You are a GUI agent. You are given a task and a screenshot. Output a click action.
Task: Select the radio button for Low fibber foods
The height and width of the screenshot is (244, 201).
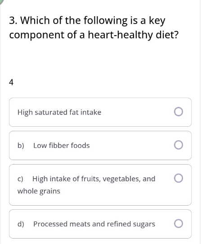click(179, 145)
